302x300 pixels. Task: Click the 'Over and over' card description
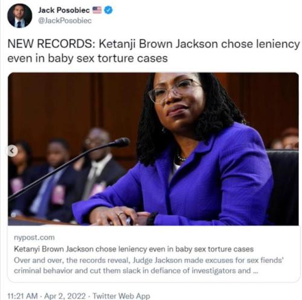149,266
